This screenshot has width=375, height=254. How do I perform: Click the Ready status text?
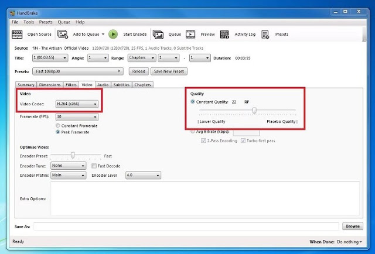pyautogui.click(x=18, y=241)
